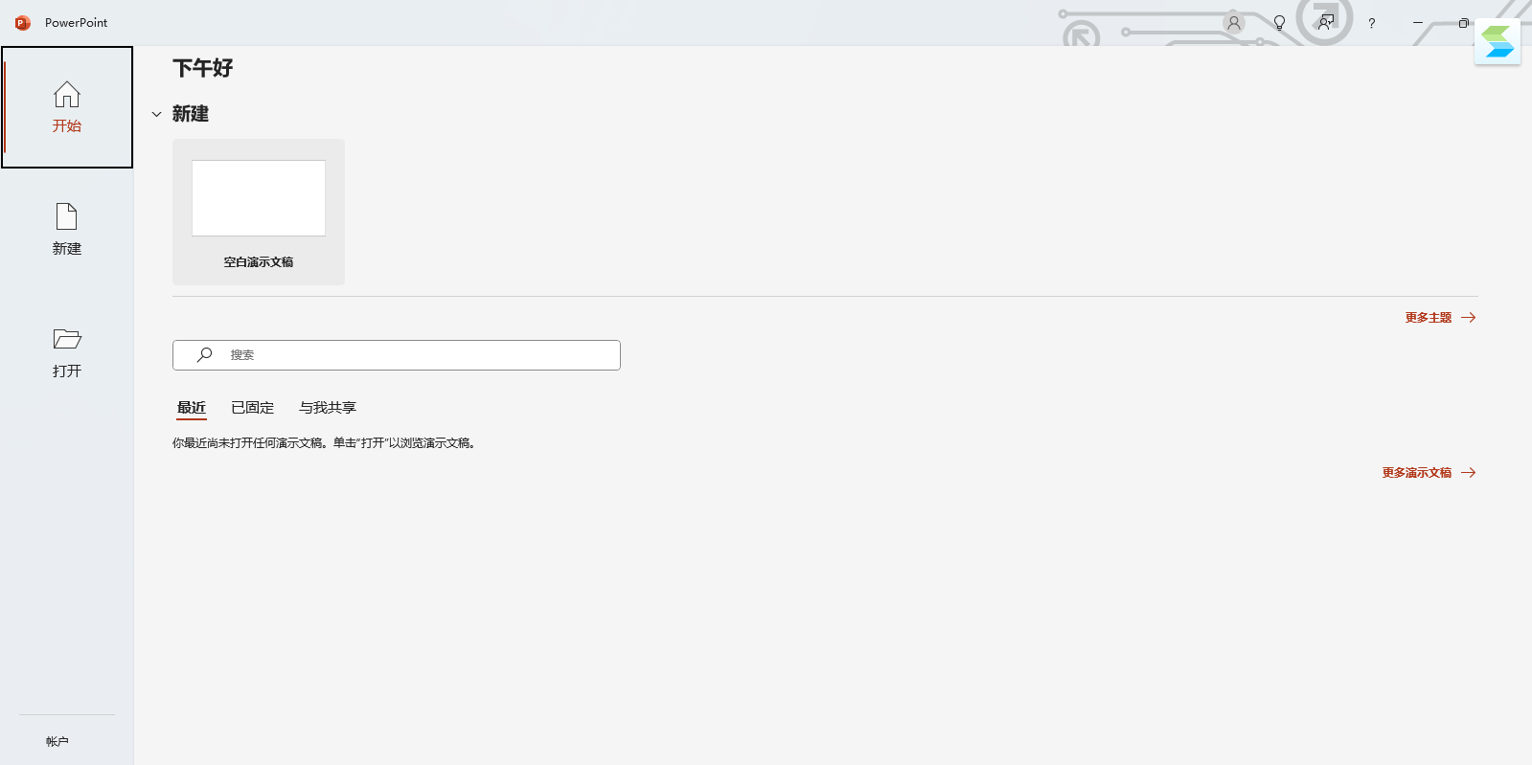Click the magnifier icon in search box
Screen dimensions: 1532x765
204,355
